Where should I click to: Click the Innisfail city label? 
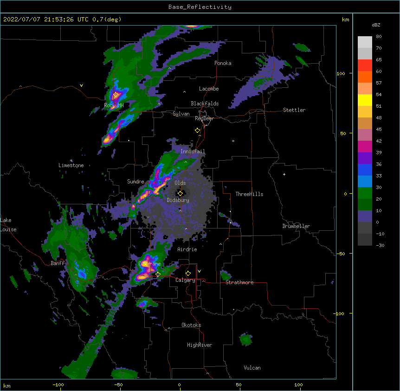[193, 151]
